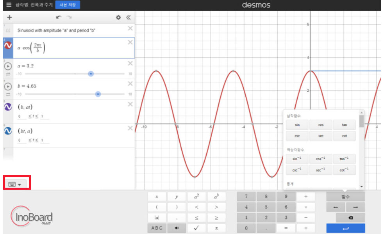Image resolution: width=382 pixels, height=234 pixels.
Task: Click functions popup scrollbar down arrow
Action: [362, 186]
